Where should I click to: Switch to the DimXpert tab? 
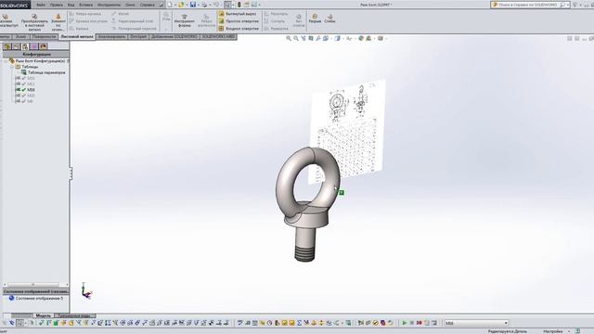click(x=138, y=37)
